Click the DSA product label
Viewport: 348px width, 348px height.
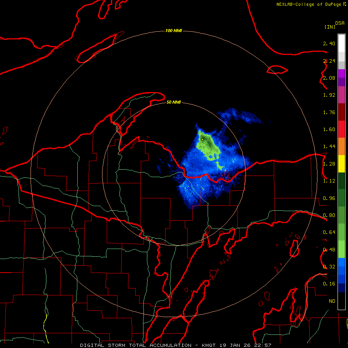tap(340, 23)
